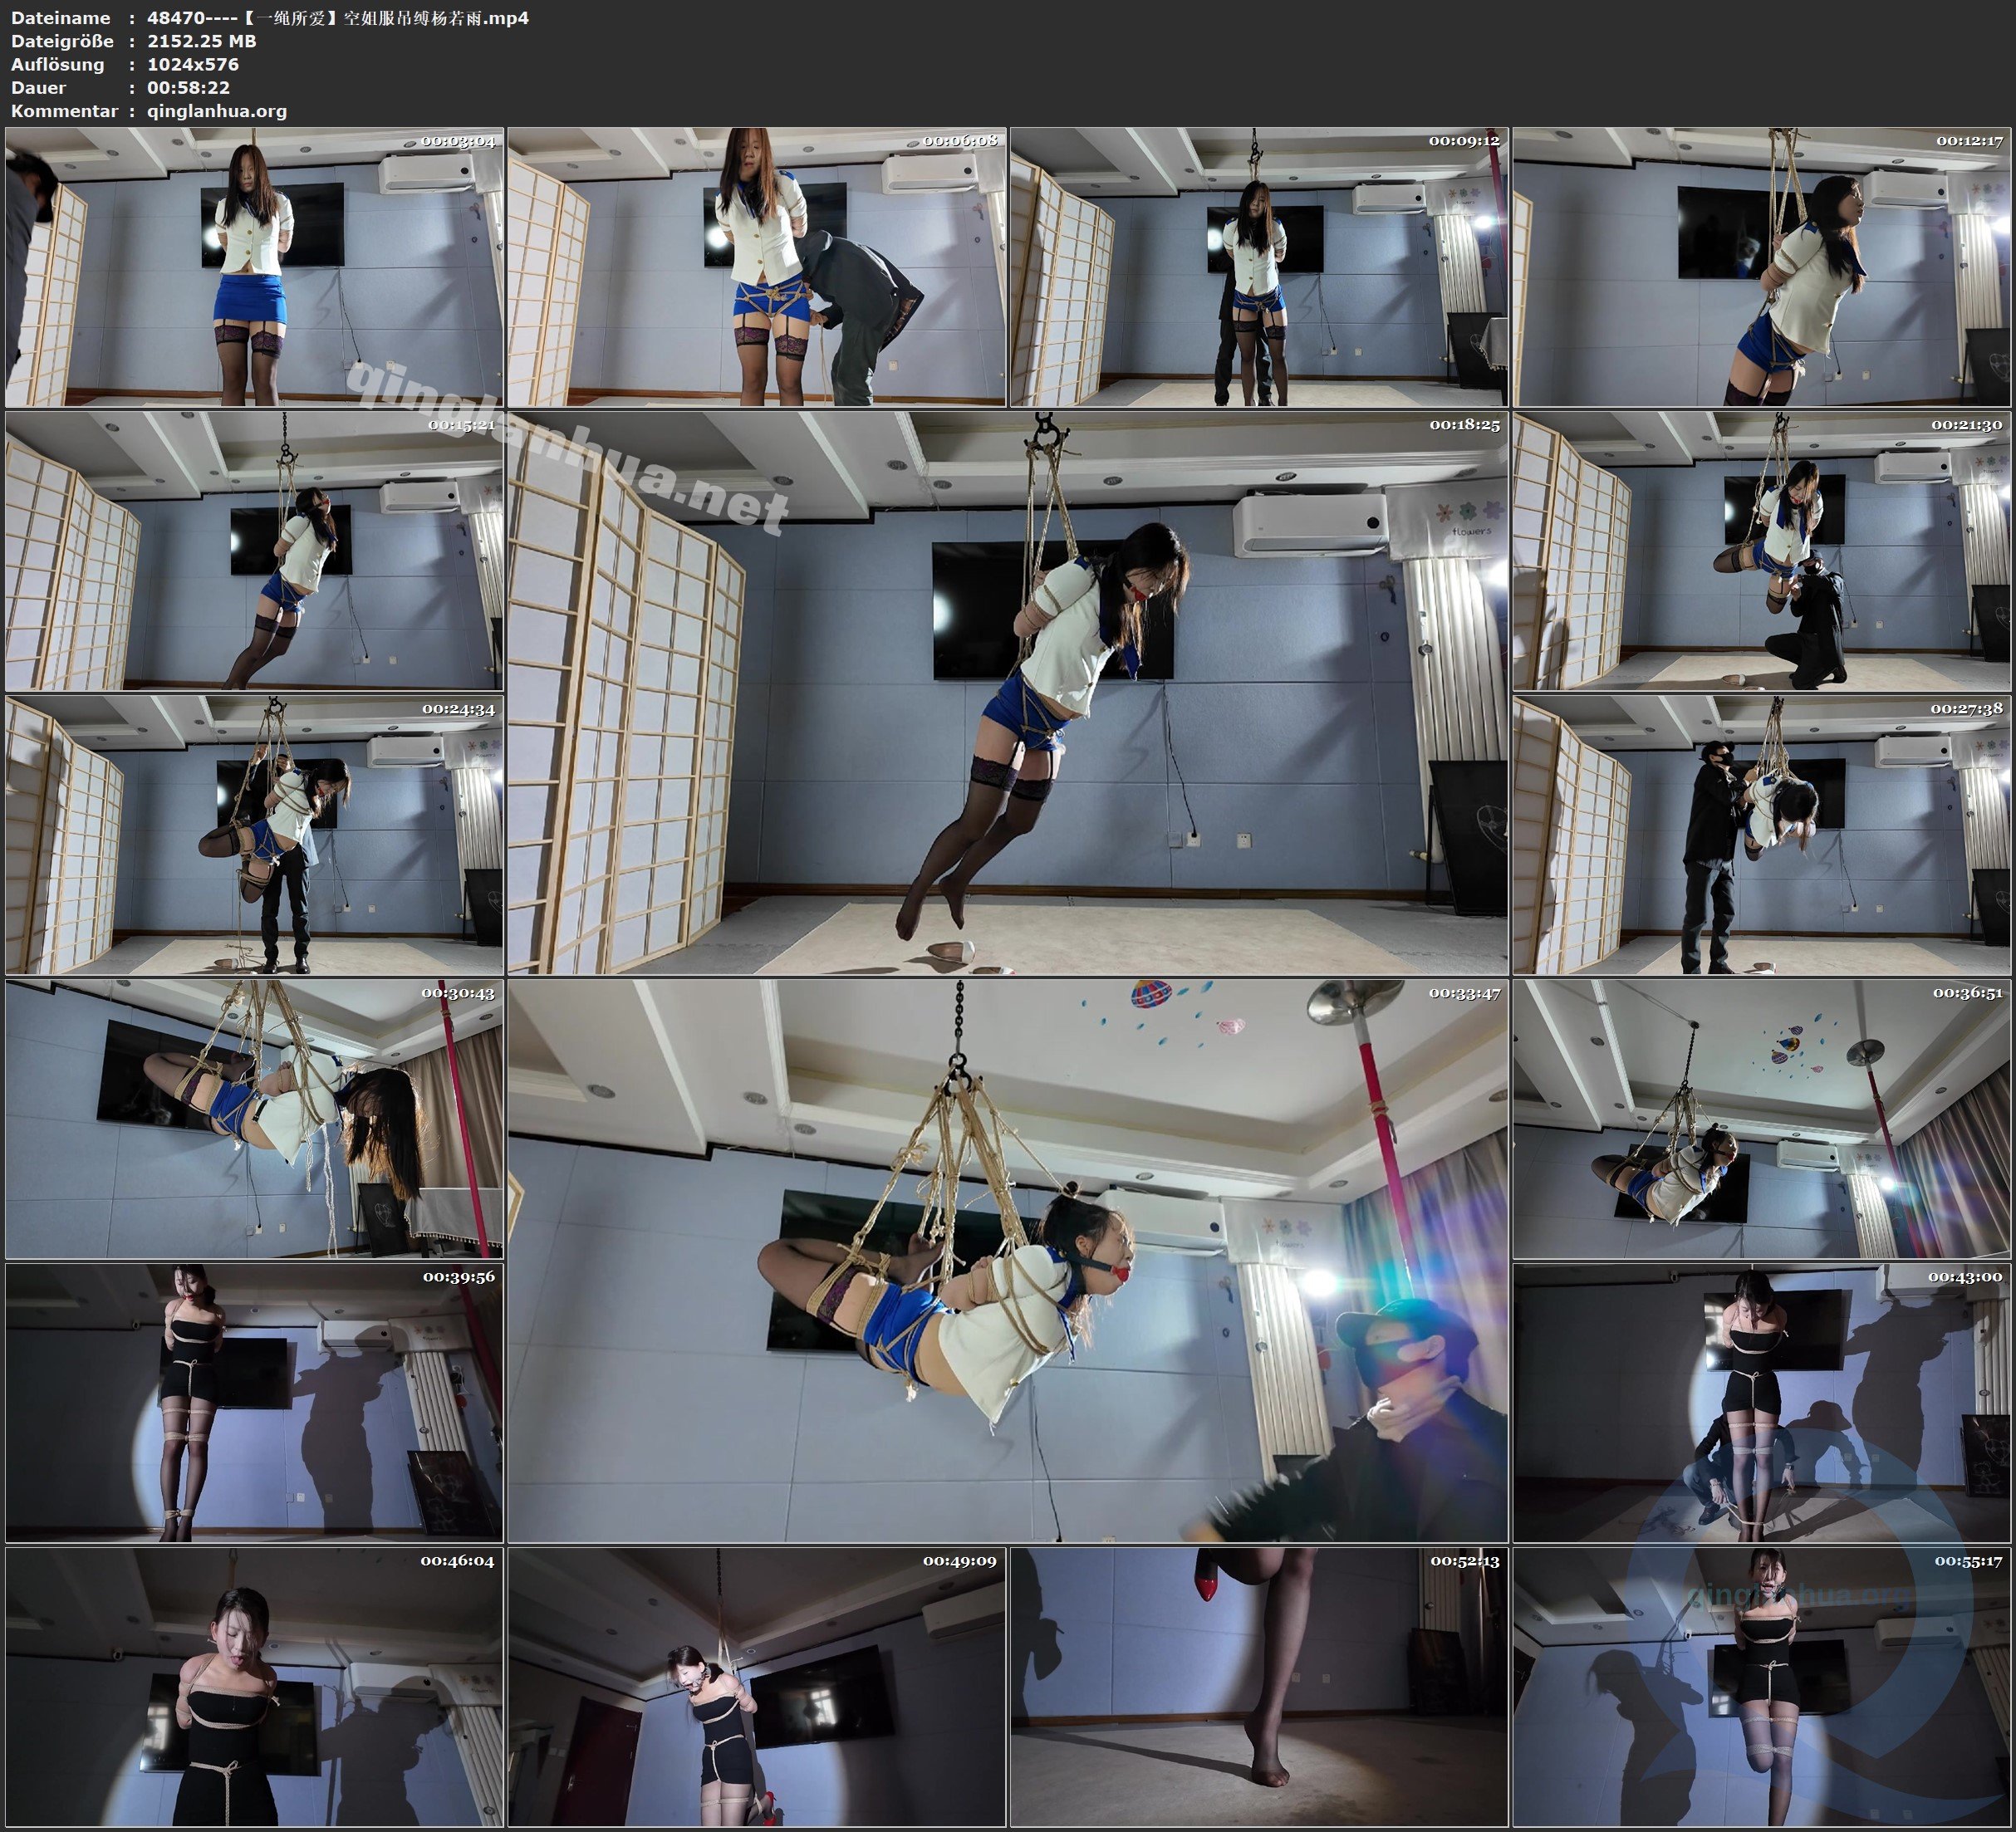Open the thumbnail timestamped 00:36:51
The image size is (2016, 1832).
(1761, 1118)
